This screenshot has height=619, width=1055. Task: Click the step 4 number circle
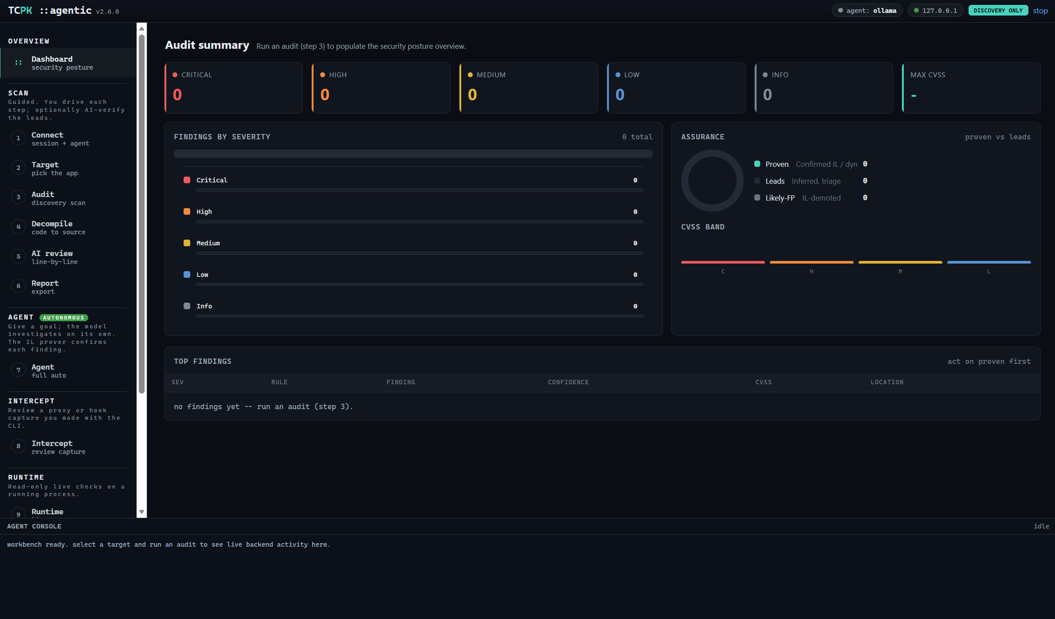(x=18, y=227)
